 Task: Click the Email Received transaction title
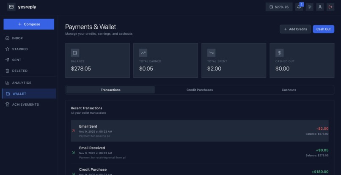92,148
